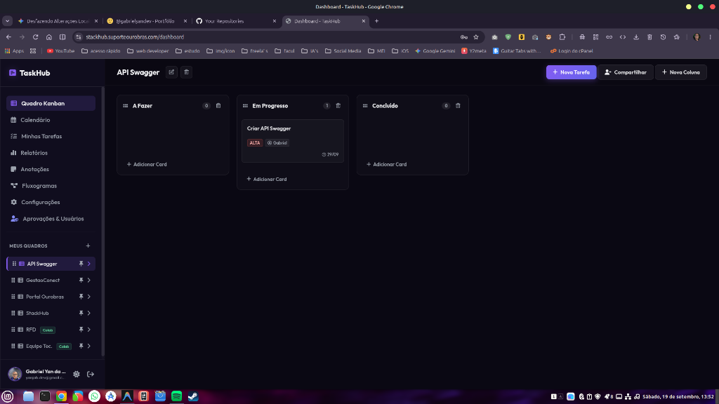Click the TaskHub logo
This screenshot has height=404, width=719.
coord(29,73)
